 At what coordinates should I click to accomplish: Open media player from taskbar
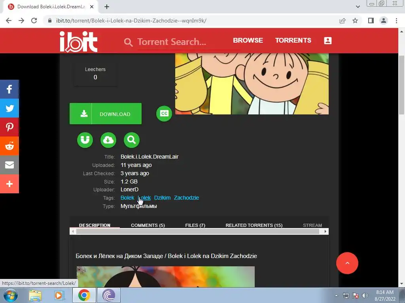[59, 295]
